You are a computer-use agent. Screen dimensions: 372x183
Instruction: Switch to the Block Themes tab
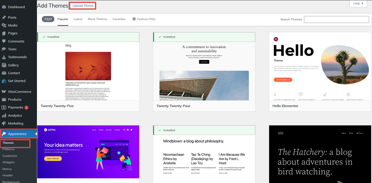coord(97,19)
